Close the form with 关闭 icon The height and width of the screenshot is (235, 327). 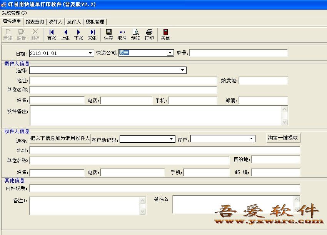point(165,34)
